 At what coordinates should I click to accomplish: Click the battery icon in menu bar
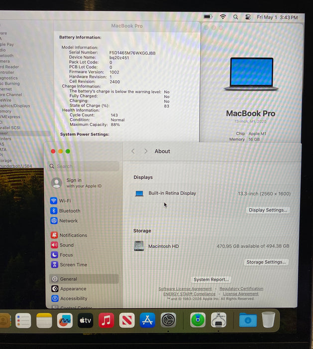208,16
